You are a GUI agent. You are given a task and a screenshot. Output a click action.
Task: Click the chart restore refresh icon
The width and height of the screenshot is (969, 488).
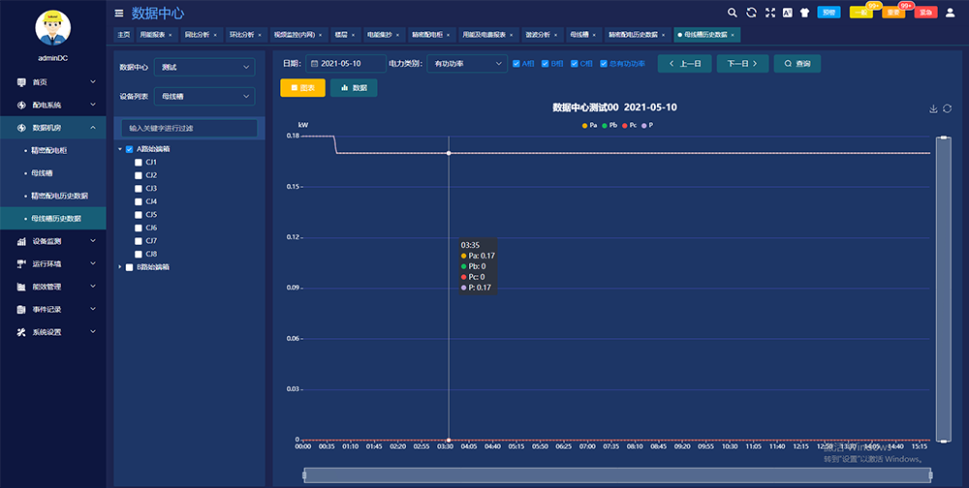click(948, 108)
